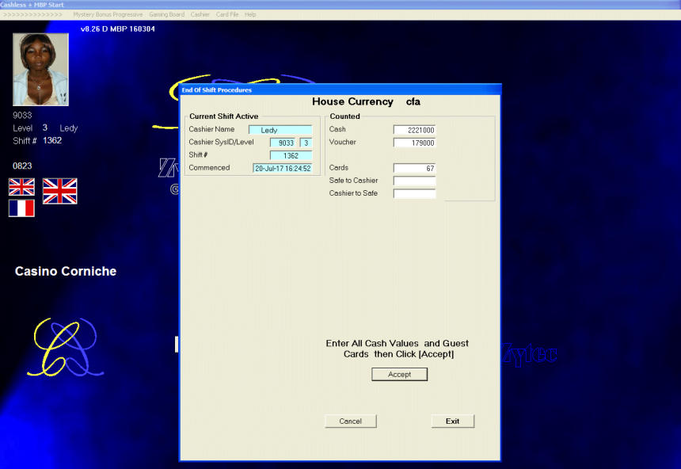Select the Commenced date-time field
Image resolution: width=681 pixels, height=469 pixels.
pos(282,168)
